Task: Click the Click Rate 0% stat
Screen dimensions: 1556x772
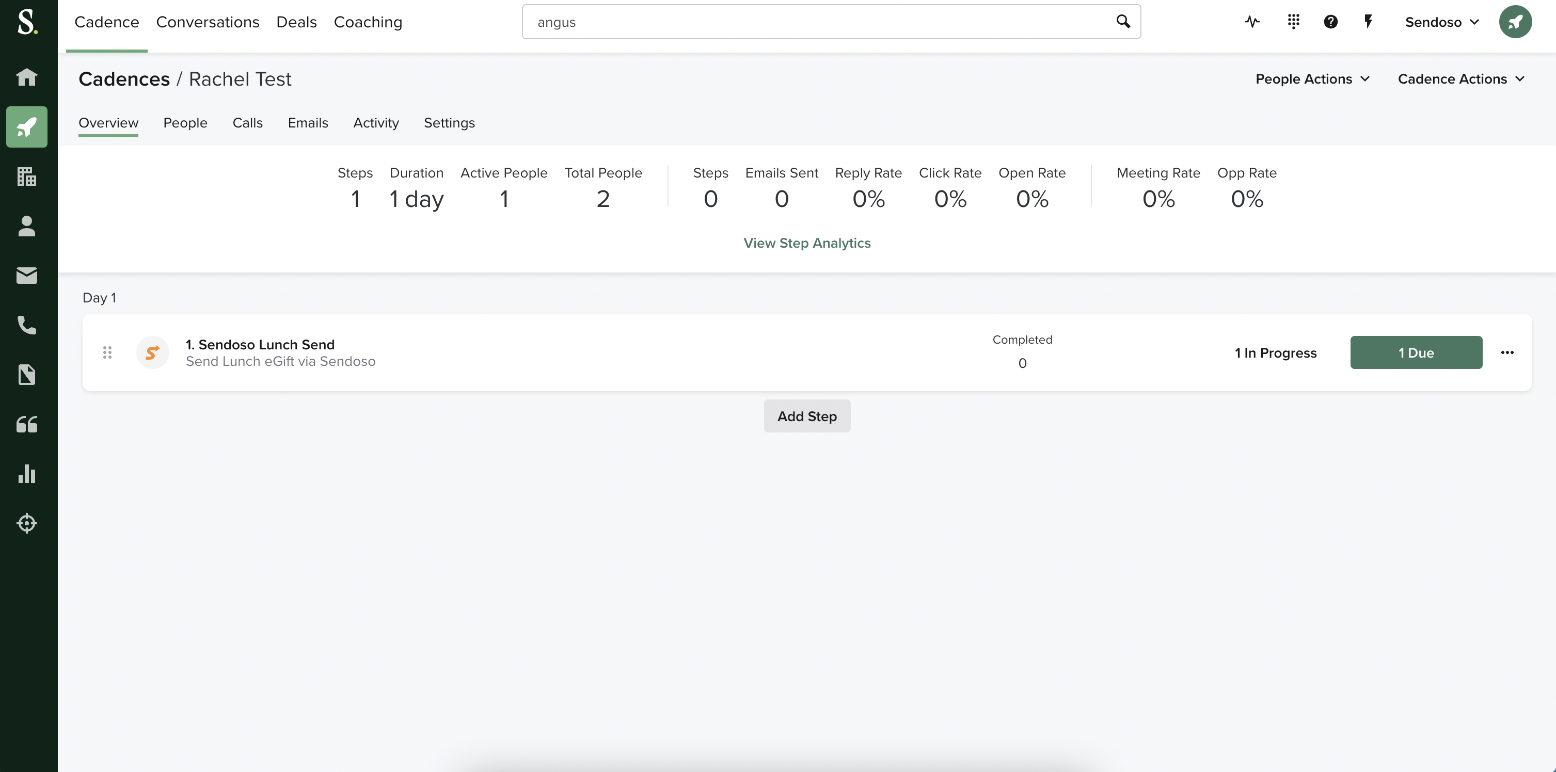Action: (950, 188)
